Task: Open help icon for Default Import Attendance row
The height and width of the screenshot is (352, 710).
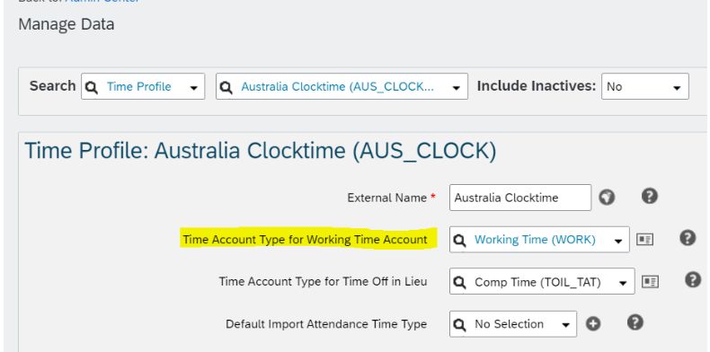Action: 635,322
